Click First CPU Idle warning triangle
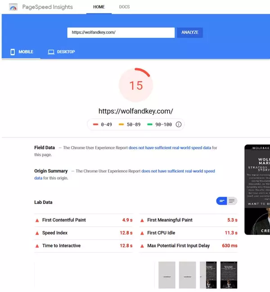The height and width of the screenshot is (292, 270). coord(142,233)
